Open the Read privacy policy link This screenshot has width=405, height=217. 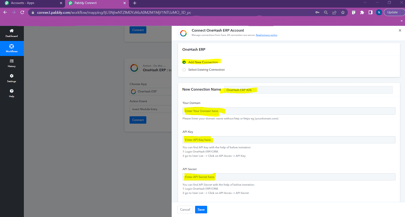coord(267,35)
